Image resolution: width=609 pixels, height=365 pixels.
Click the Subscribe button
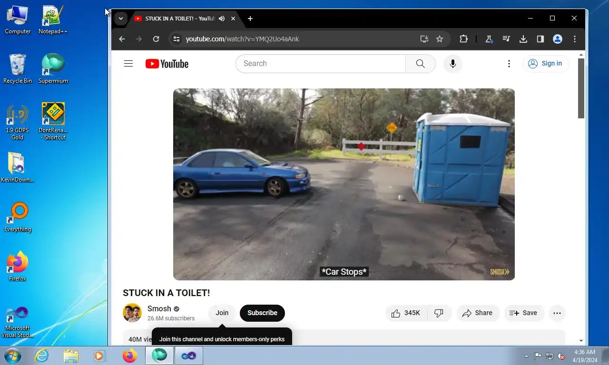click(262, 313)
